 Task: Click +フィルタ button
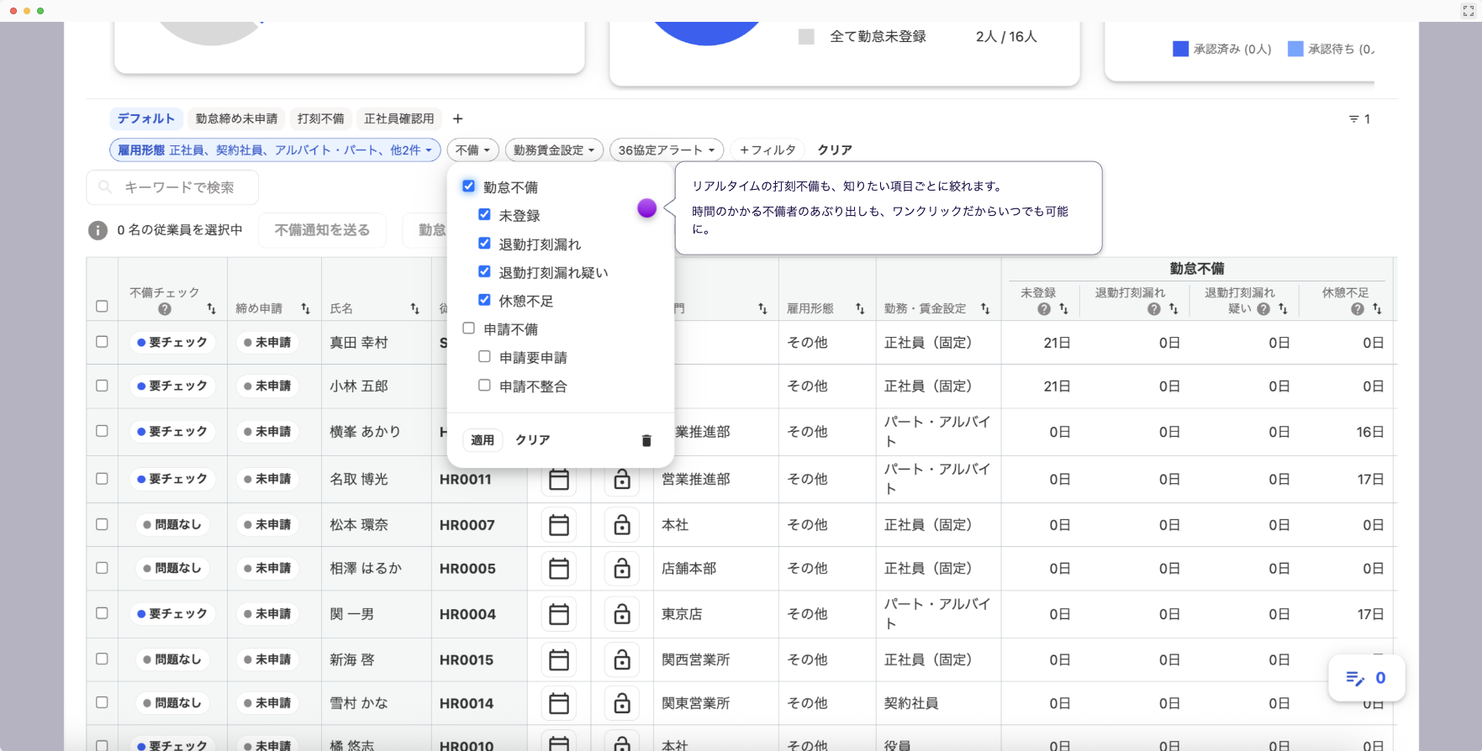pos(768,150)
